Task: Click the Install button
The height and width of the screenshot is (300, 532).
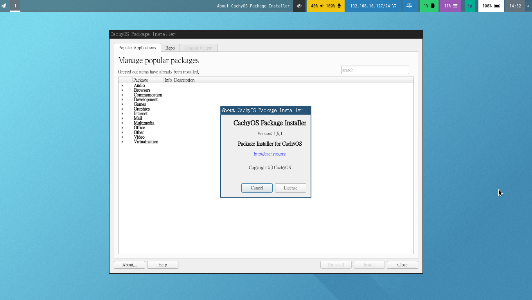Action: 369,265
